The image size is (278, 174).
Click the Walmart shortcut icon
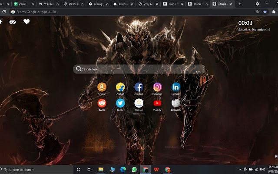(x=139, y=103)
